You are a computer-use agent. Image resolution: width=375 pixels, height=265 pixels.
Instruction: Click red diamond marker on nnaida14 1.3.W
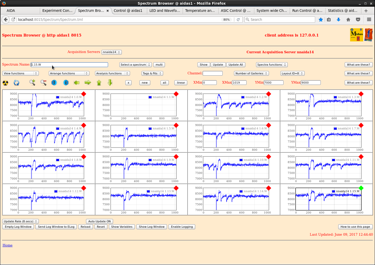coord(361,94)
